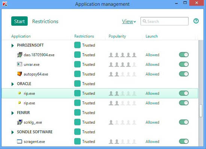Collapse the FENRIR group arrow

(x=13, y=113)
